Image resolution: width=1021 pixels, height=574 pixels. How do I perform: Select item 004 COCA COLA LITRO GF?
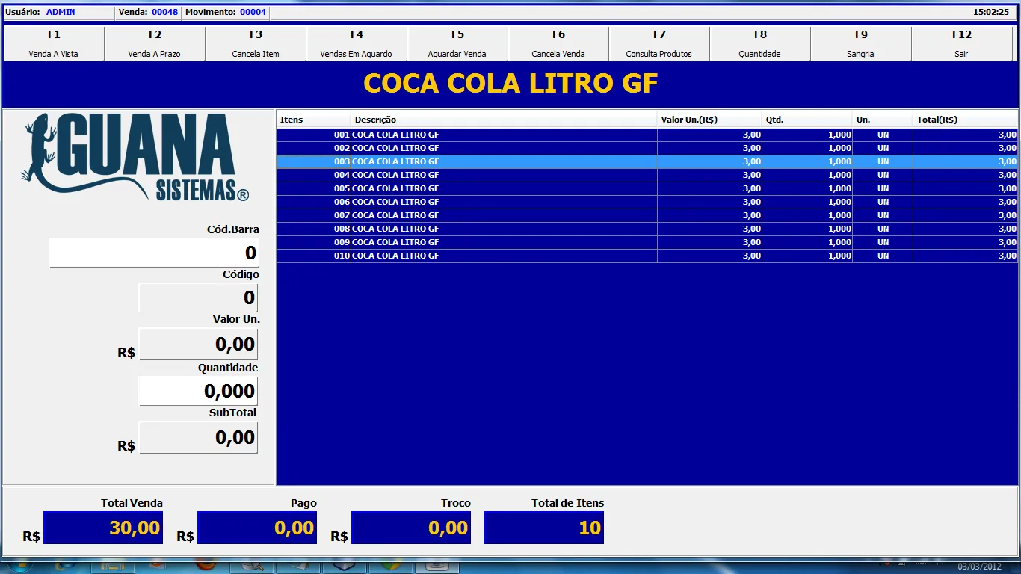[x=647, y=175]
